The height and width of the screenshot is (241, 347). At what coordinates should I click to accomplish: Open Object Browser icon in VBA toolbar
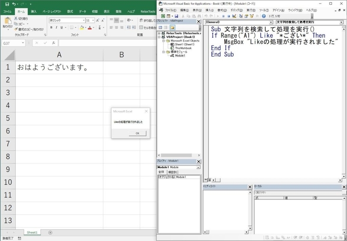pyautogui.click(x=252, y=16)
